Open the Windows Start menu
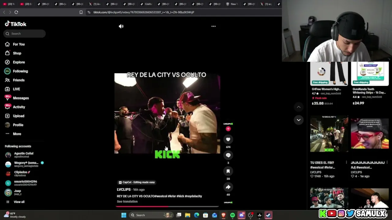Image resolution: width=392 pixels, height=220 pixels. pyautogui.click(x=124, y=215)
